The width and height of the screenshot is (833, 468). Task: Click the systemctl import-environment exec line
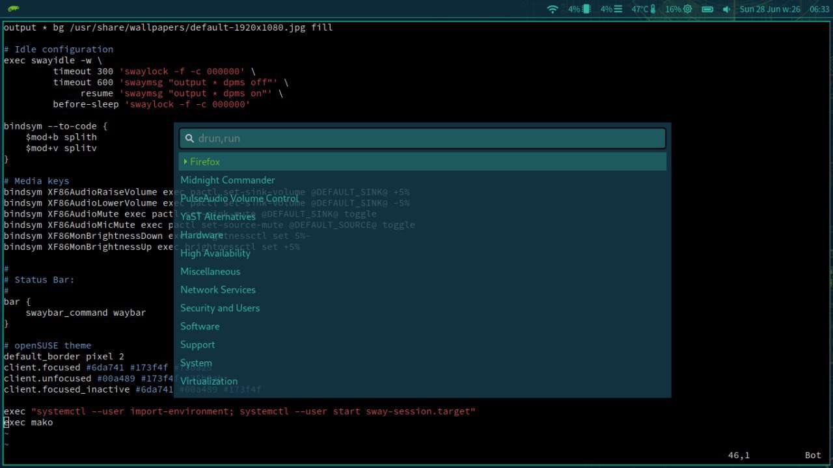(239, 411)
